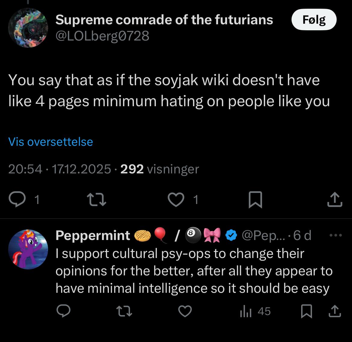Share Peppermint's reply
Screen dimensions: 352x342
coord(335,311)
